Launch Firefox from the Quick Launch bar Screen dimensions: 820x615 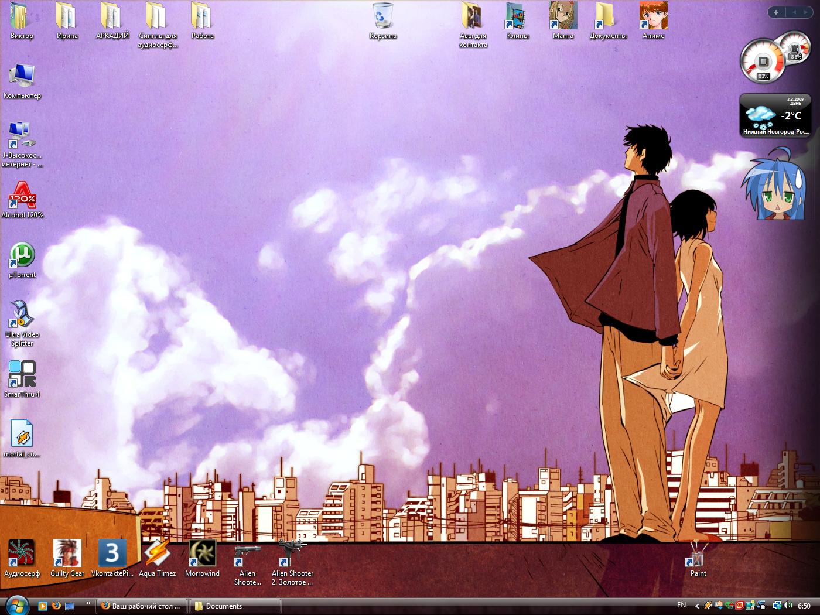tap(56, 606)
